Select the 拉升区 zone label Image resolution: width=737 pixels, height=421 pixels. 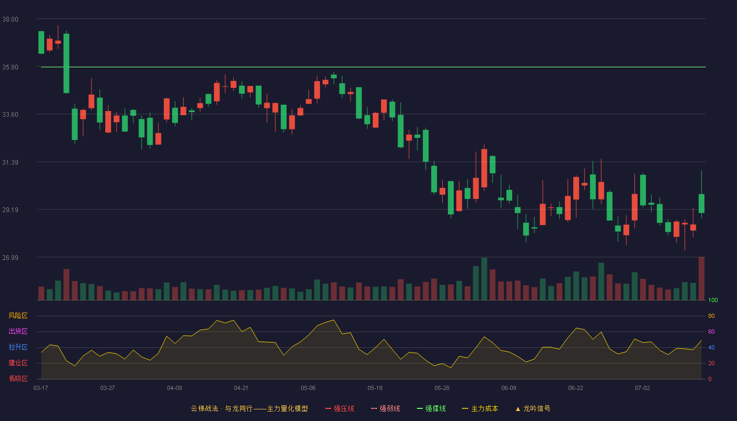click(x=18, y=347)
